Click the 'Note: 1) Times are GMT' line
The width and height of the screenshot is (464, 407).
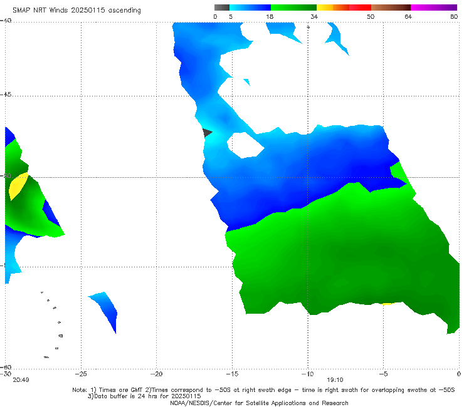[263, 390]
